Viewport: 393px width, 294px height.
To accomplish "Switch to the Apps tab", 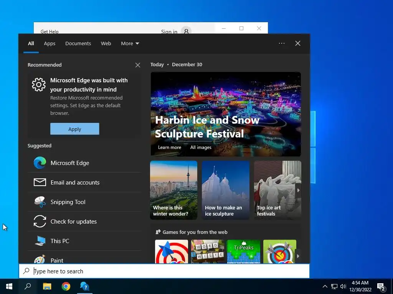I will (x=50, y=44).
